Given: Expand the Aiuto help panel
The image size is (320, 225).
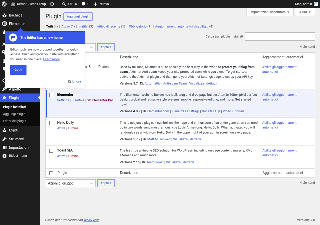Looking at the screenshot, I should pyautogui.click(x=305, y=12).
